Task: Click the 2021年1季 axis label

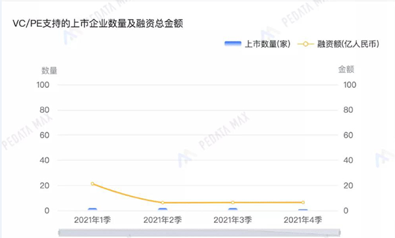Action: [x=92, y=220]
